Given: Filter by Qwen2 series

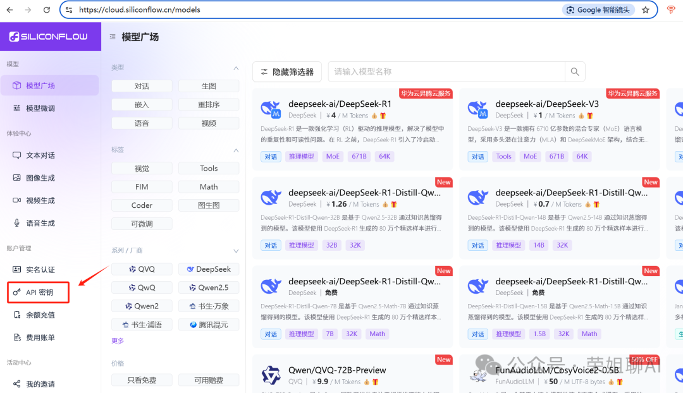Looking at the screenshot, I should tap(142, 306).
